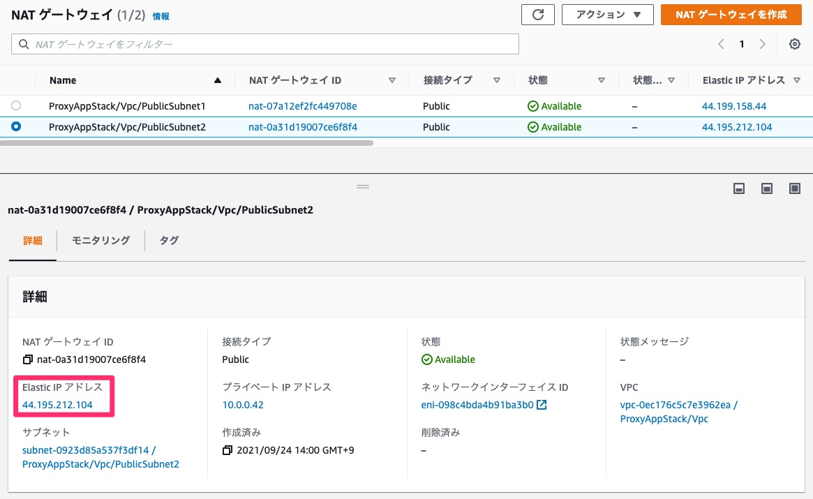This screenshot has width=813, height=499.
Task: Refresh the NAT gateway list
Action: 537,15
